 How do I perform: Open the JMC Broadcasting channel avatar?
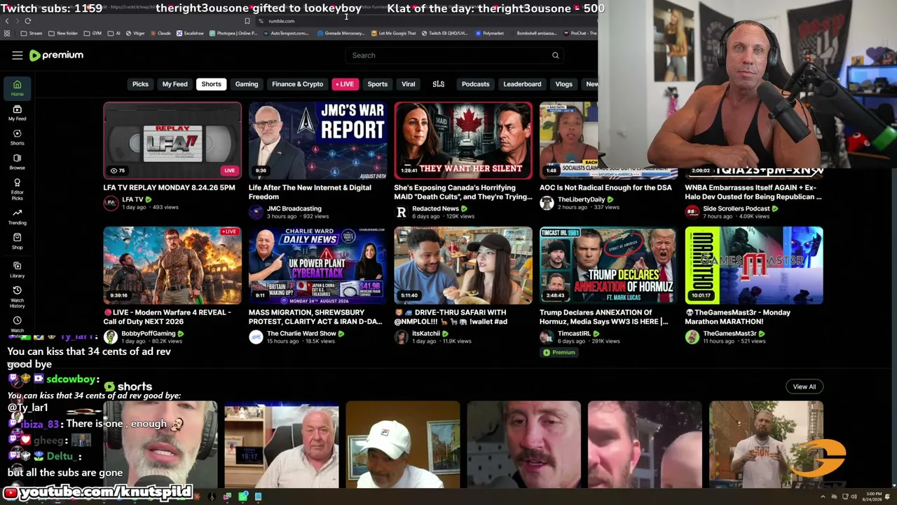tap(256, 212)
